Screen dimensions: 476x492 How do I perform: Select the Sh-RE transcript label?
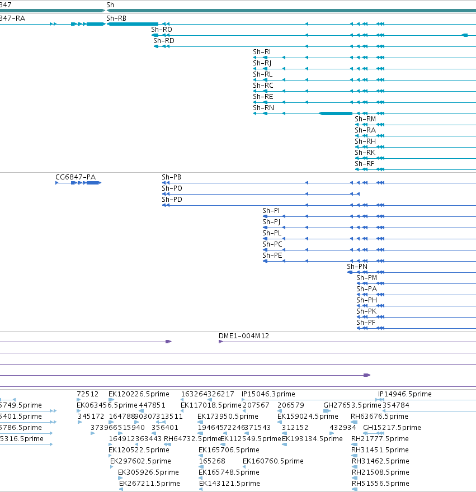[x=263, y=97]
